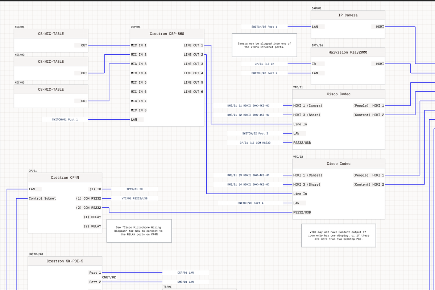Click Port 2 on Crestron SW-POE-5
This screenshot has width=435, height=290.
[95, 282]
